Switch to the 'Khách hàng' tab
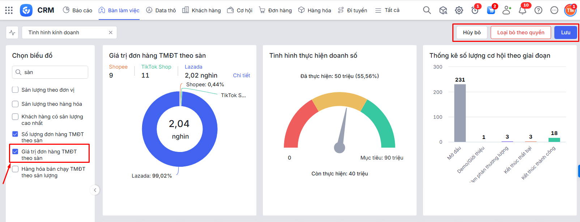The width and height of the screenshot is (580, 222). pyautogui.click(x=201, y=10)
